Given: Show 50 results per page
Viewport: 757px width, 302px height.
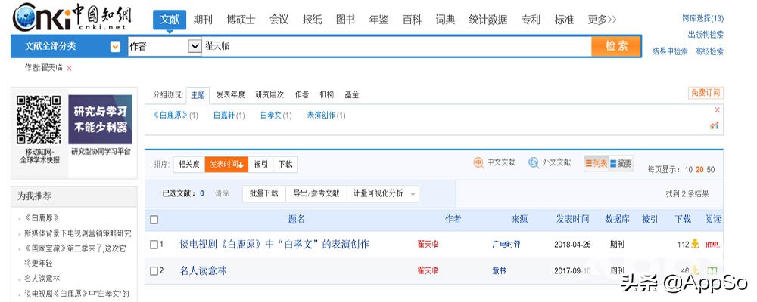Looking at the screenshot, I should click(711, 170).
